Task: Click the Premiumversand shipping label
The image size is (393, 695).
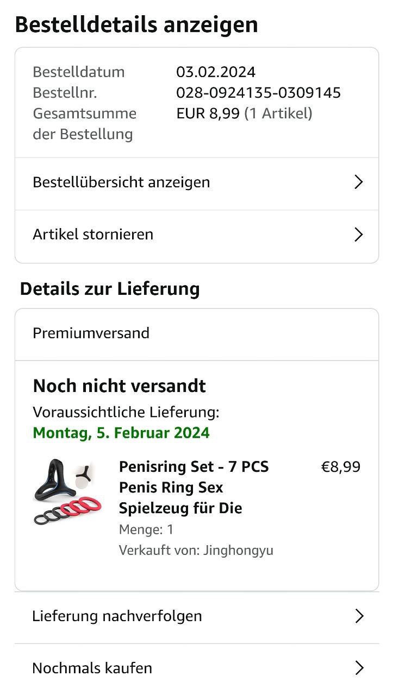Action: point(91,333)
